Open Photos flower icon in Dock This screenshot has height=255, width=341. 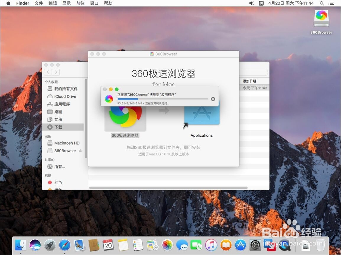click(167, 245)
